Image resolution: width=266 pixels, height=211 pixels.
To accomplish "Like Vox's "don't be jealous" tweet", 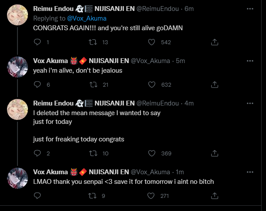I will 152,84.
